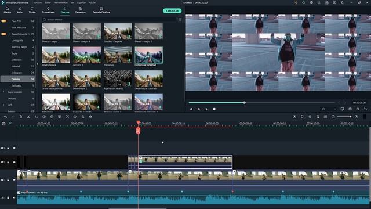371x209 pixels.
Task: Click the EXPORTAR button
Action: pos(172,11)
